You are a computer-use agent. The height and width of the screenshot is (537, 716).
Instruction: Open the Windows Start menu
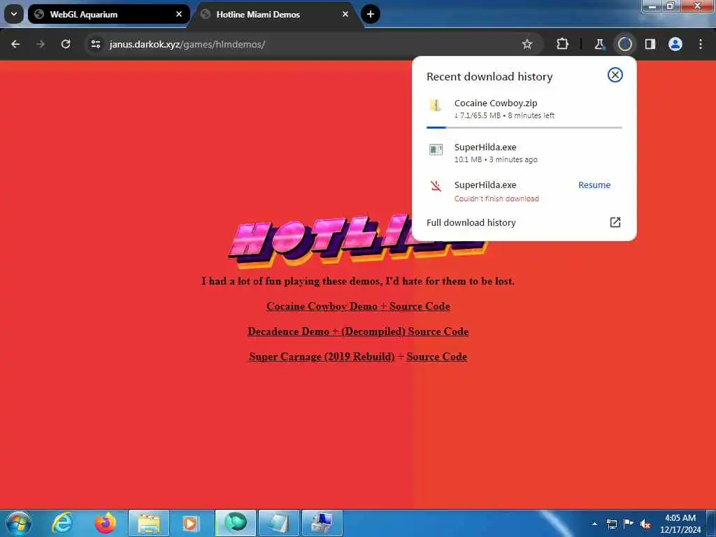pos(19,523)
